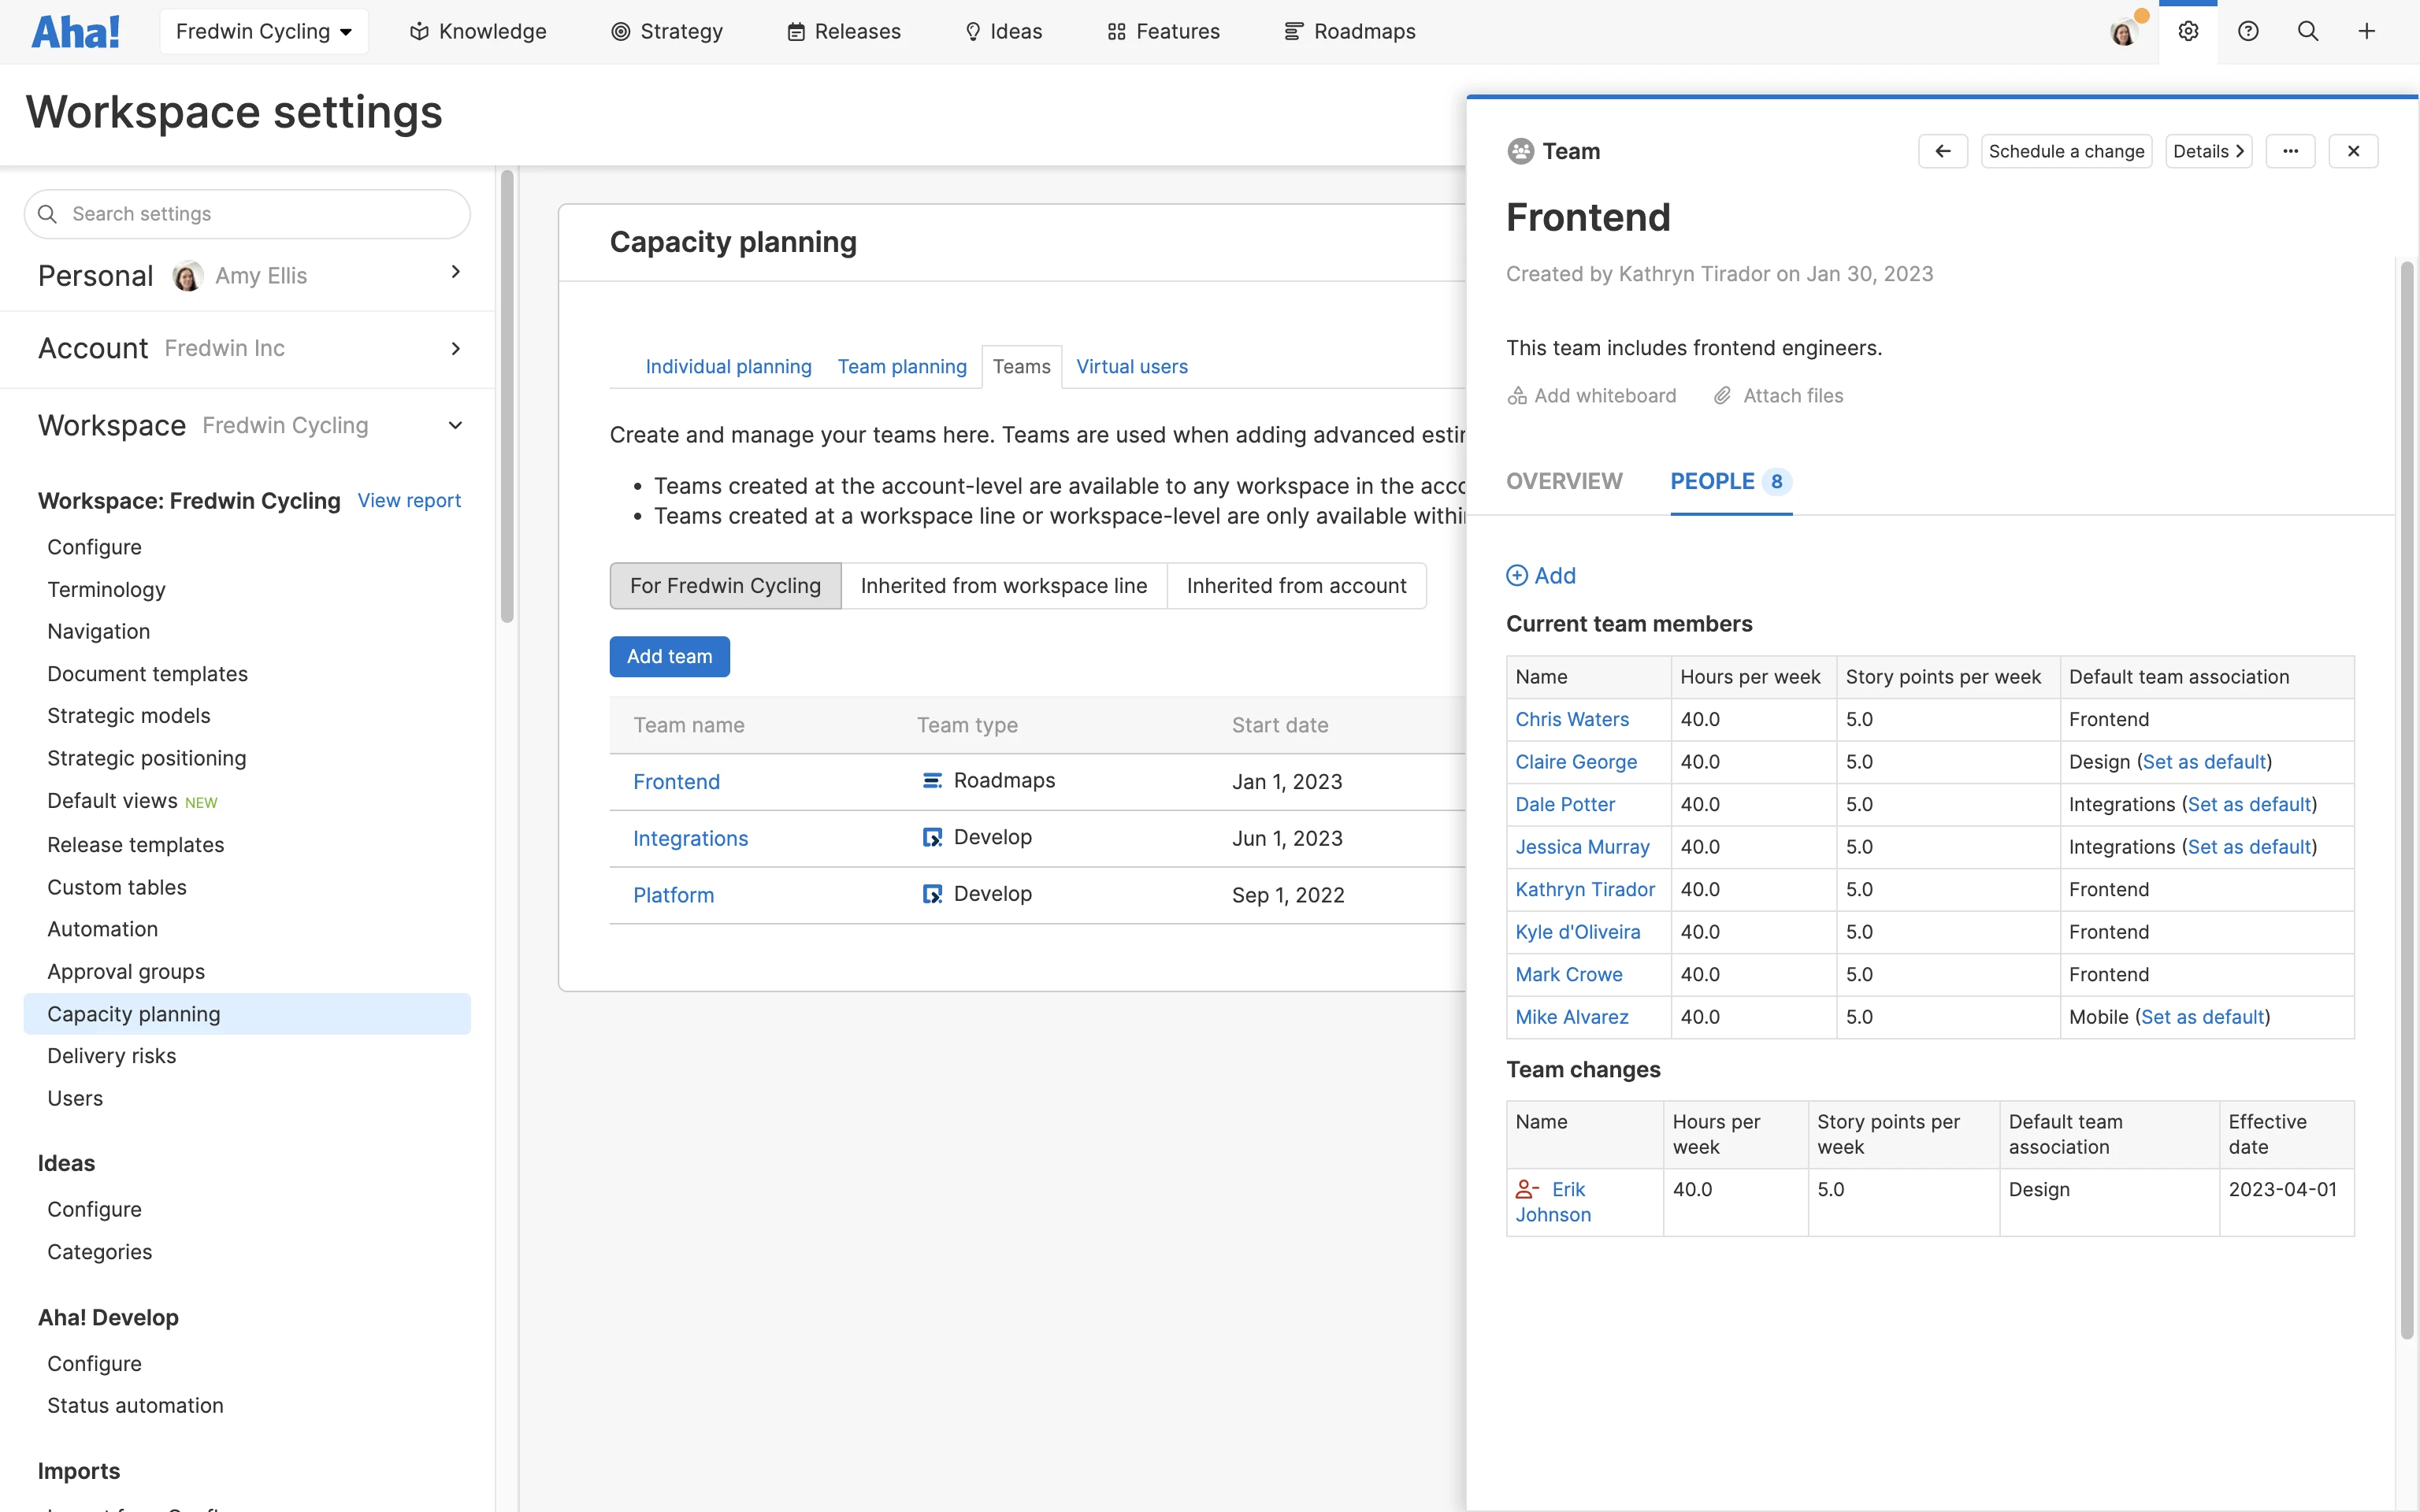The width and height of the screenshot is (2420, 1512).
Task: Select For Fredwin Cycling filter
Action: (725, 586)
